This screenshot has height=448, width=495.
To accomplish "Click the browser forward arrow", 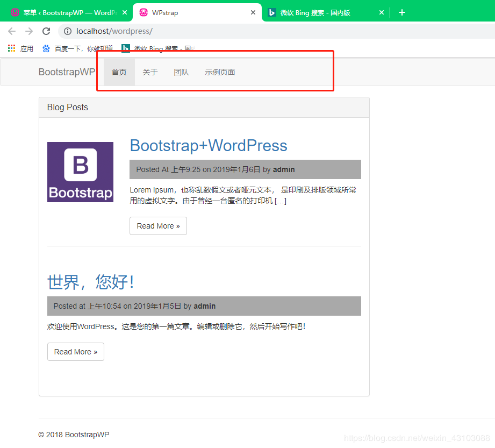I will point(29,31).
